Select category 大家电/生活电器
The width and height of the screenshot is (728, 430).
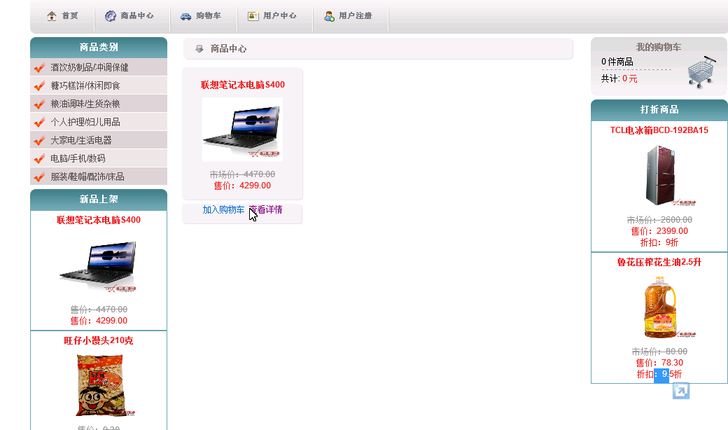[81, 140]
